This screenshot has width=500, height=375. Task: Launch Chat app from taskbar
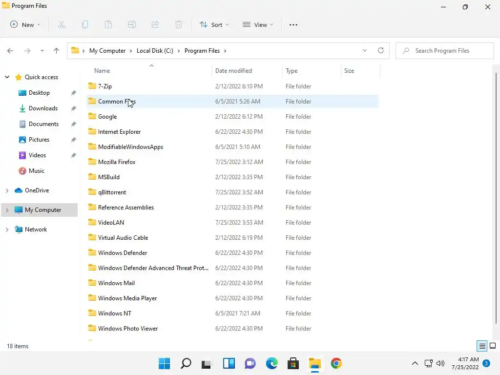pos(250,363)
